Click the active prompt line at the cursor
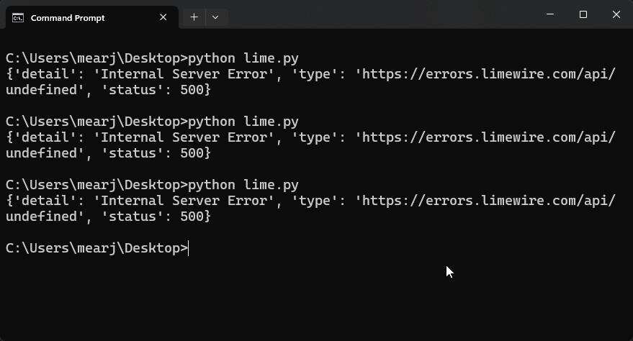The width and height of the screenshot is (633, 341). [189, 248]
